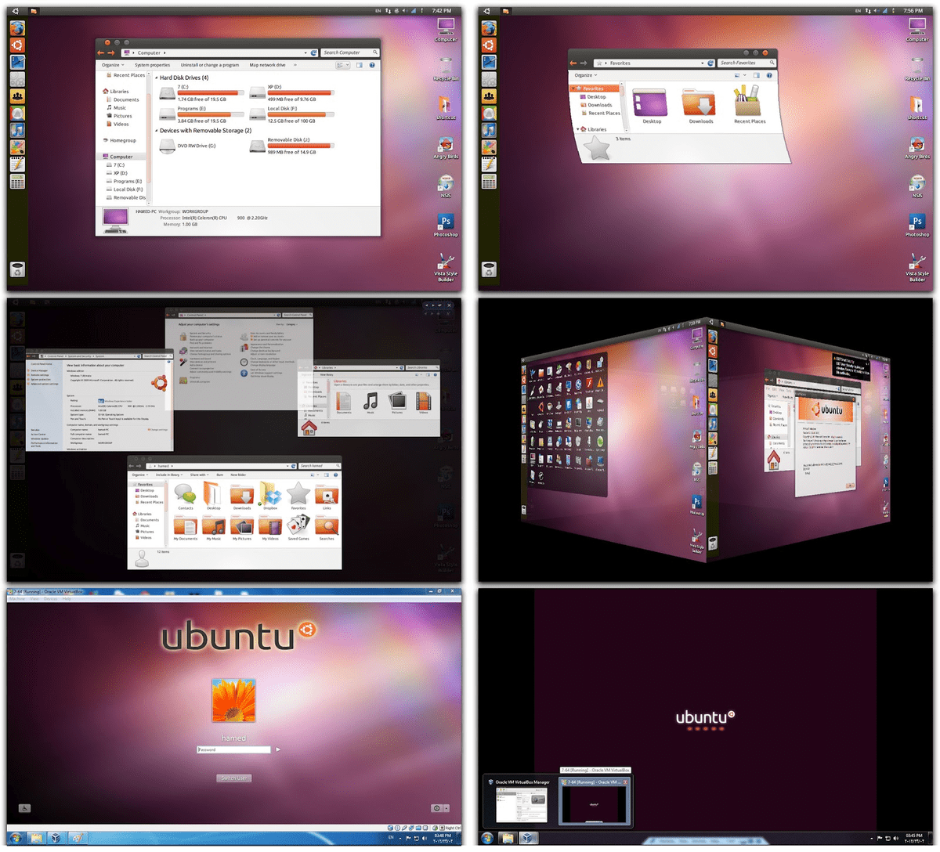
Task: Open the Ubuntu logo icon in the launcher
Action: 17,45
